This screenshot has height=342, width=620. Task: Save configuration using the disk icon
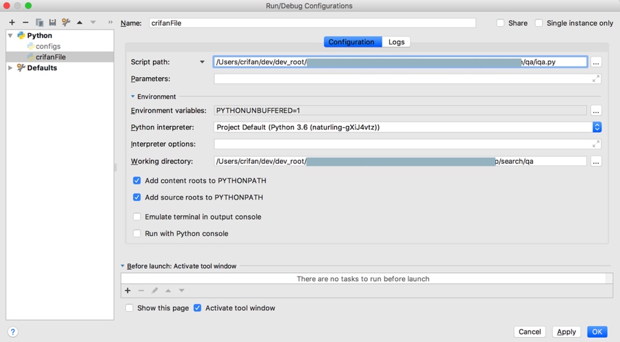click(x=52, y=23)
